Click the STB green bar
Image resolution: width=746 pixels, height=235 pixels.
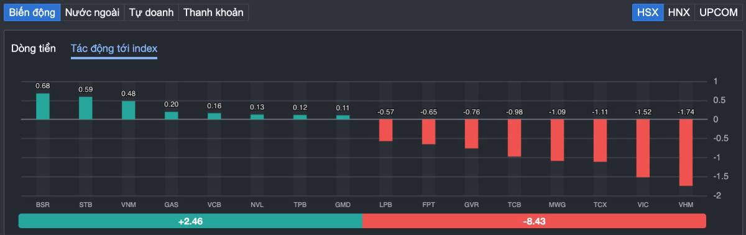click(86, 108)
